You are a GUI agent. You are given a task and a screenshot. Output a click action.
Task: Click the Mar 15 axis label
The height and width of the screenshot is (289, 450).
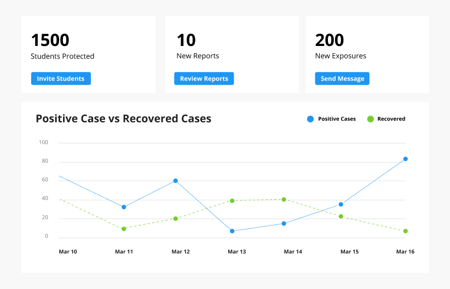pos(350,252)
